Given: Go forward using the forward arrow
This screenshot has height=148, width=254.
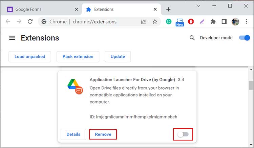Looking at the screenshot, I should click(19, 21).
